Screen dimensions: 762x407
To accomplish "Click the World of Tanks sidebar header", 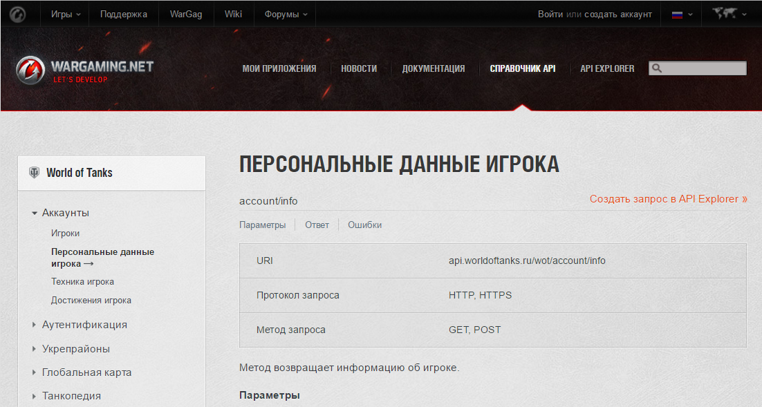I will (112, 173).
